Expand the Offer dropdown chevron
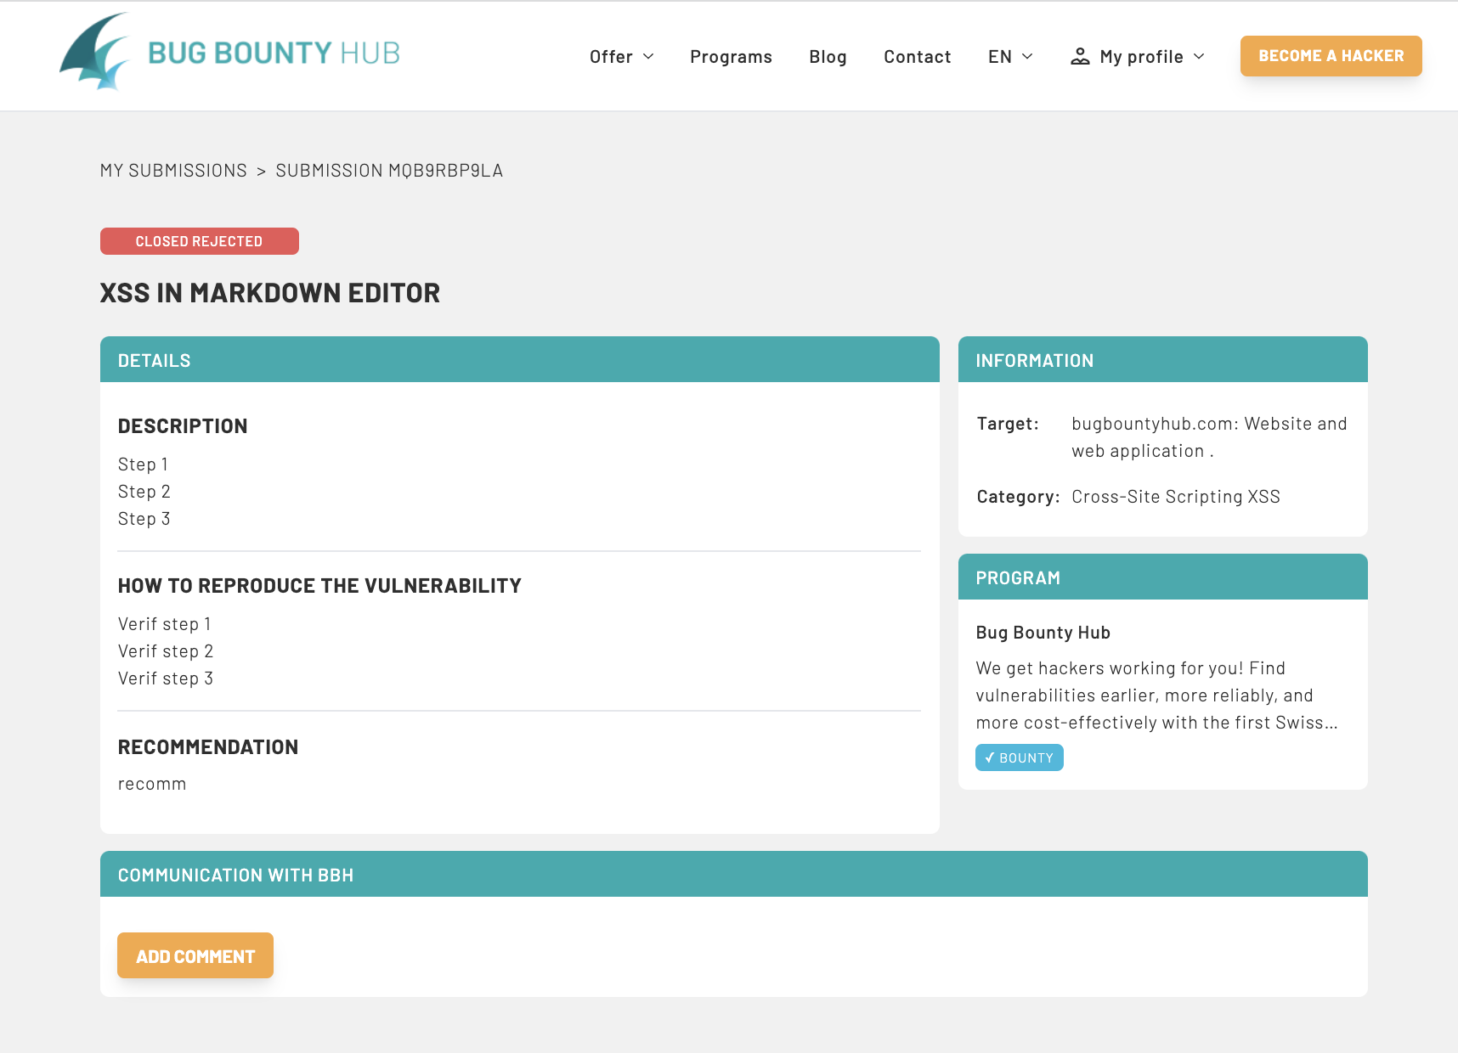Viewport: 1458px width, 1053px height. click(648, 56)
